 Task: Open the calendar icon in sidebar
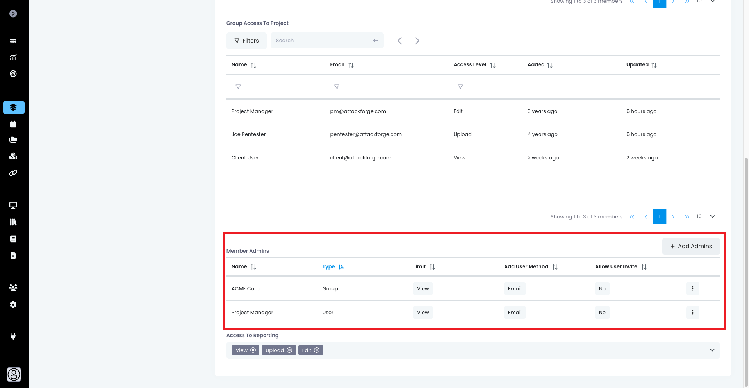[13, 124]
